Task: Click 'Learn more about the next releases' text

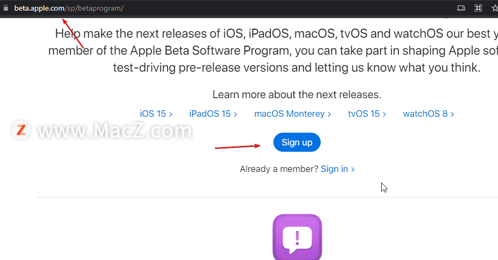Action: click(297, 94)
